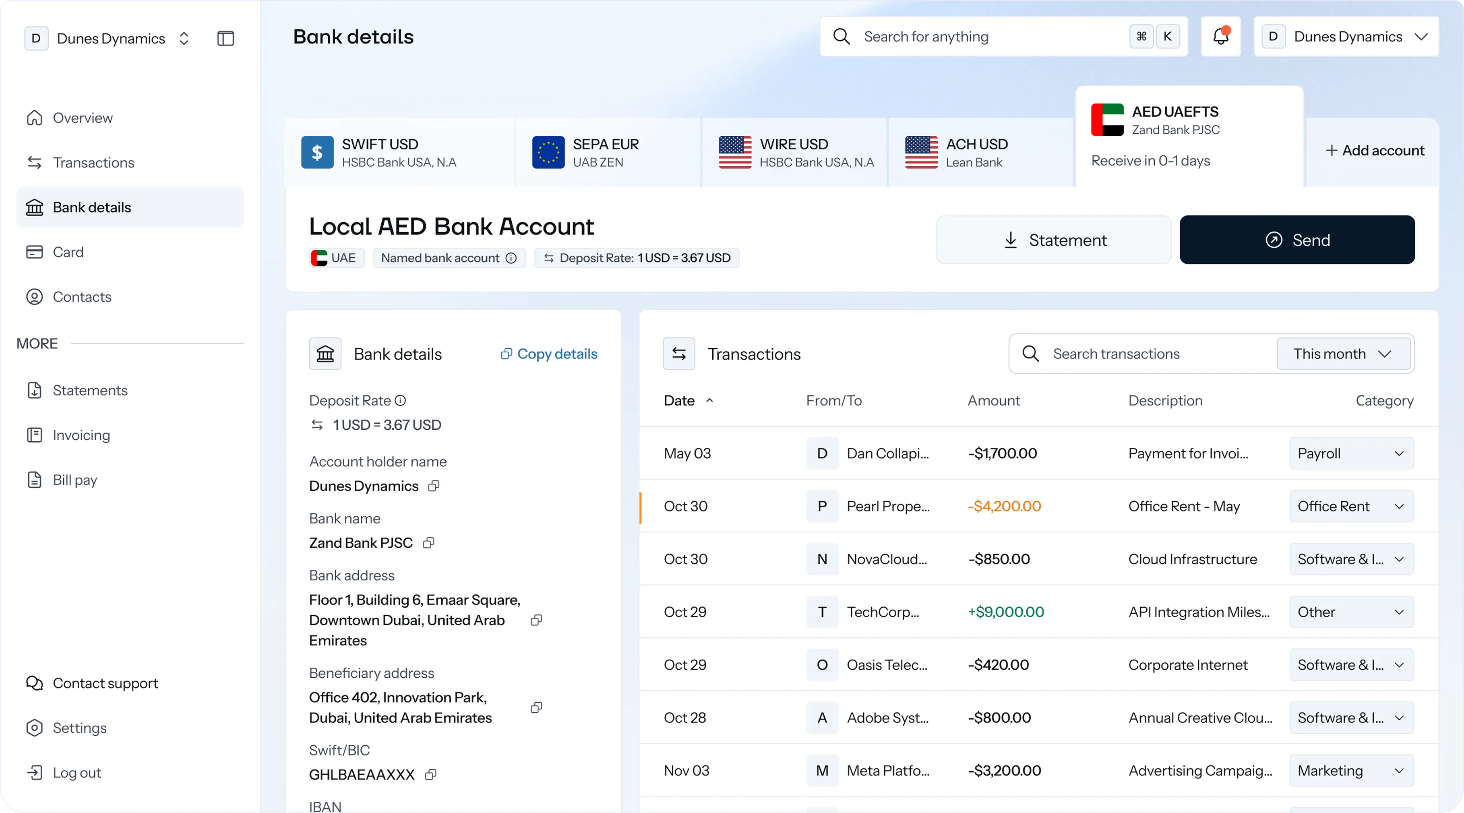Go to Overview in the sidebar
This screenshot has height=813, width=1464.
coord(130,118)
